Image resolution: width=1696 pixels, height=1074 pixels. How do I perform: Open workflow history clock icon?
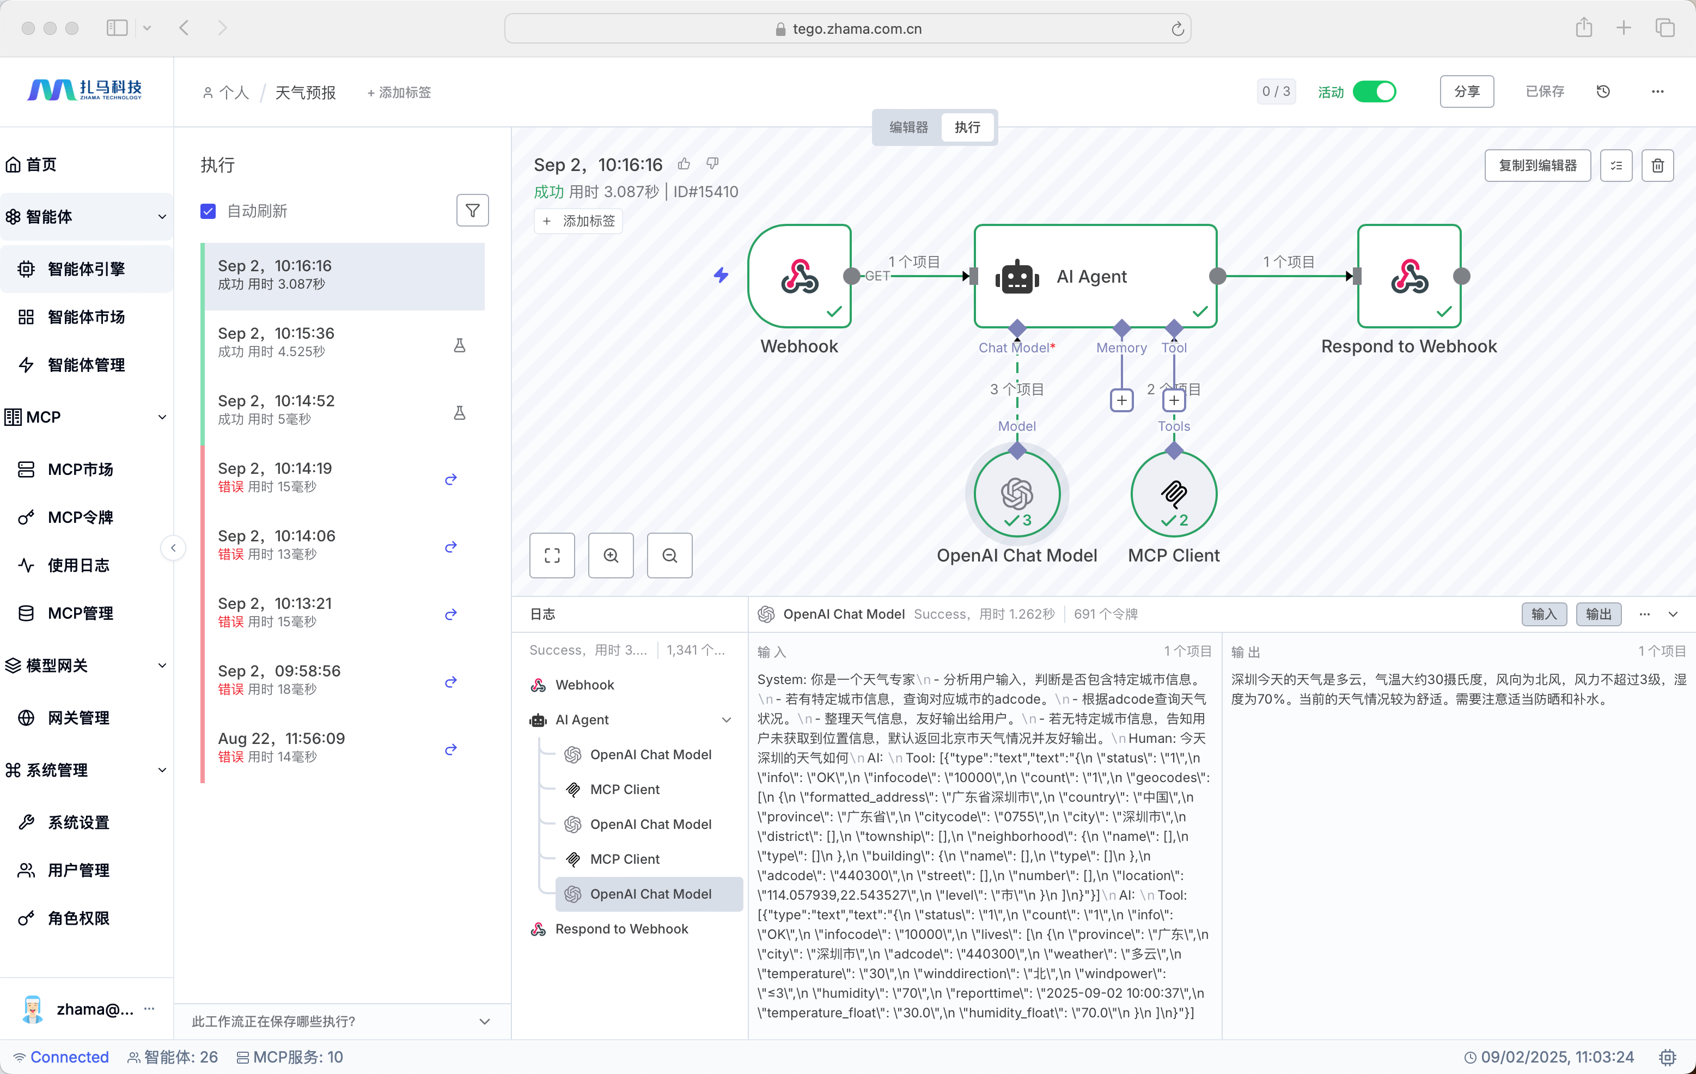coord(1603,91)
